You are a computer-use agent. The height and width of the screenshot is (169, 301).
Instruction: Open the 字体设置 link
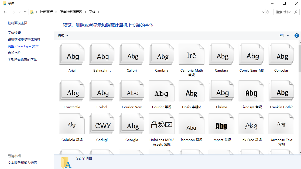click(x=14, y=33)
